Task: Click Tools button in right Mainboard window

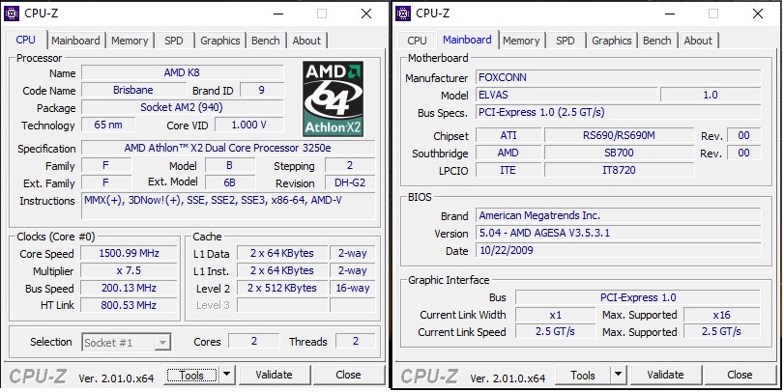Action: [x=583, y=375]
